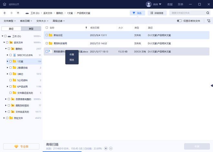Check the box for 易我科技官网 row
The height and width of the screenshot is (152, 213).
[47, 43]
